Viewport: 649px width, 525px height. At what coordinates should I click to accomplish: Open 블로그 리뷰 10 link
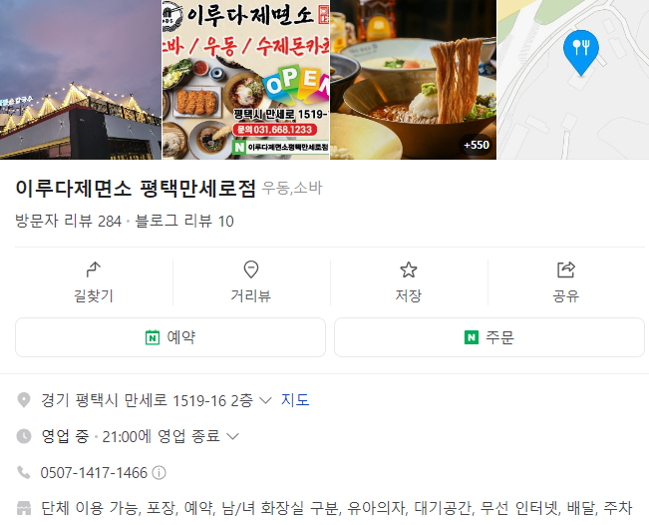[184, 221]
